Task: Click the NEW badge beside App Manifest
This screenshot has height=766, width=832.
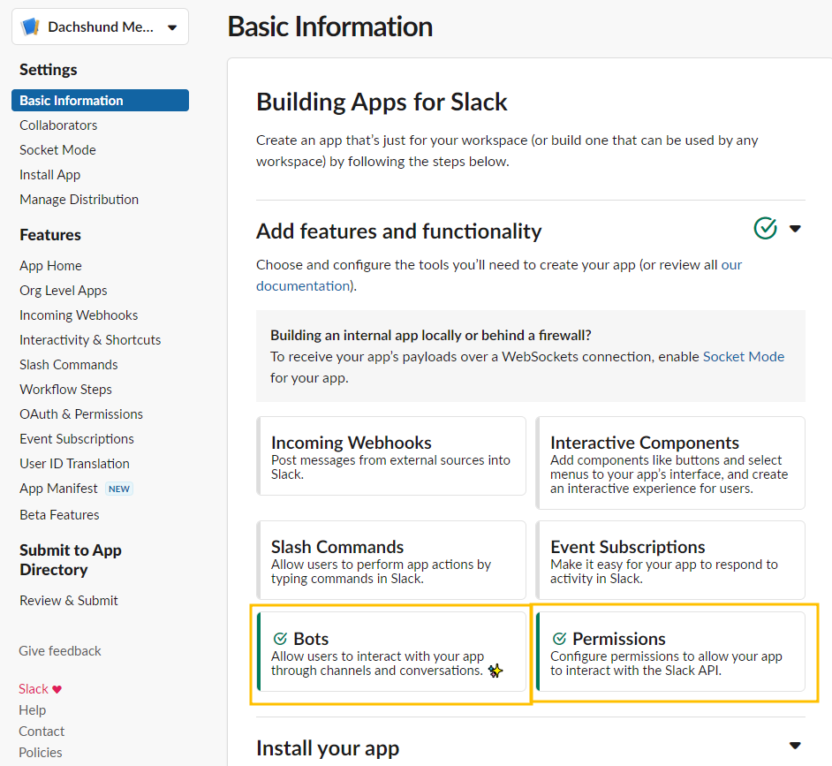Action: point(119,489)
